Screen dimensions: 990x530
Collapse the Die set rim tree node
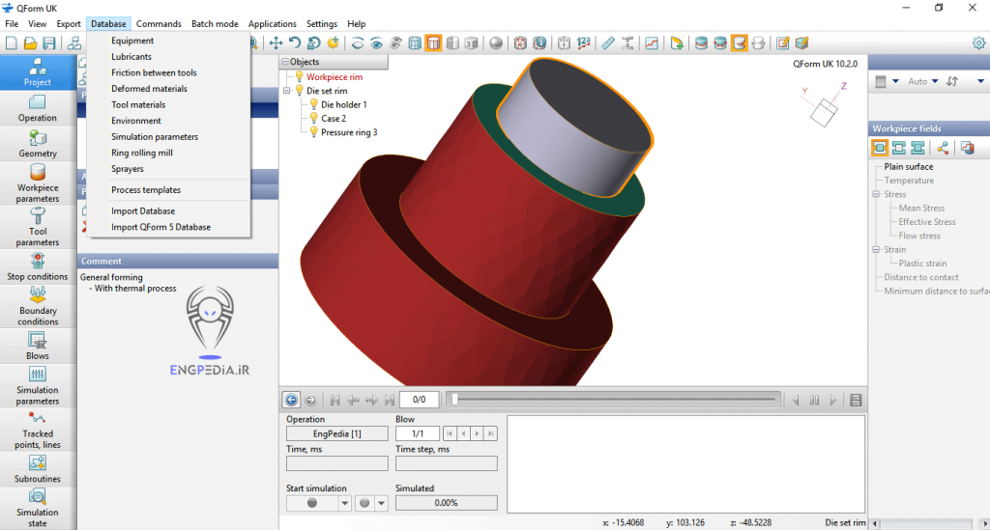287,91
